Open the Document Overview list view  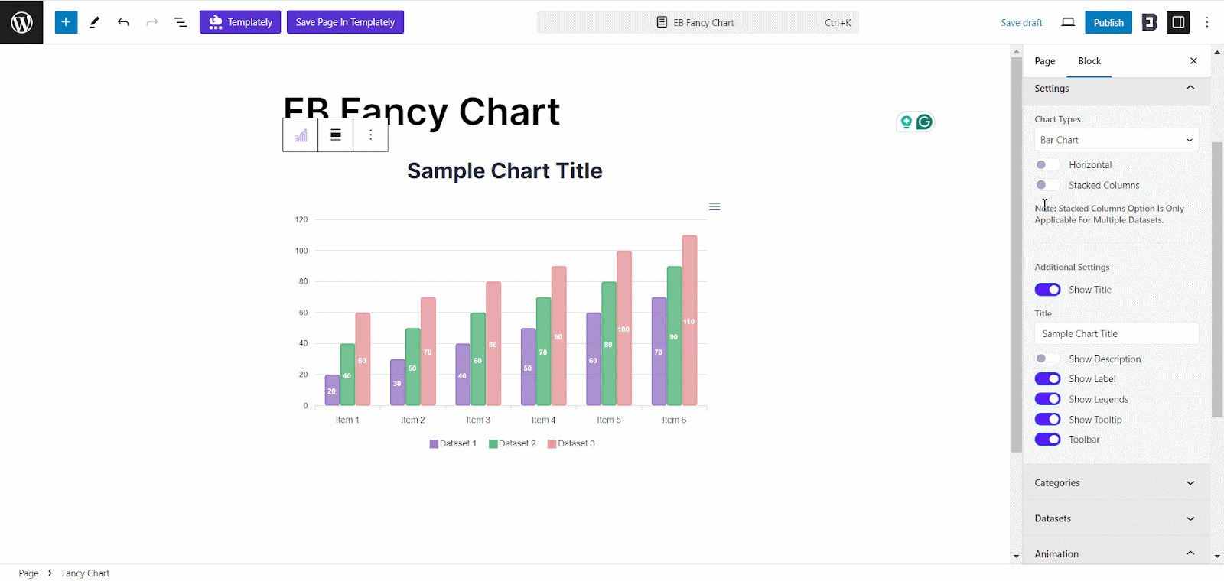tap(181, 22)
